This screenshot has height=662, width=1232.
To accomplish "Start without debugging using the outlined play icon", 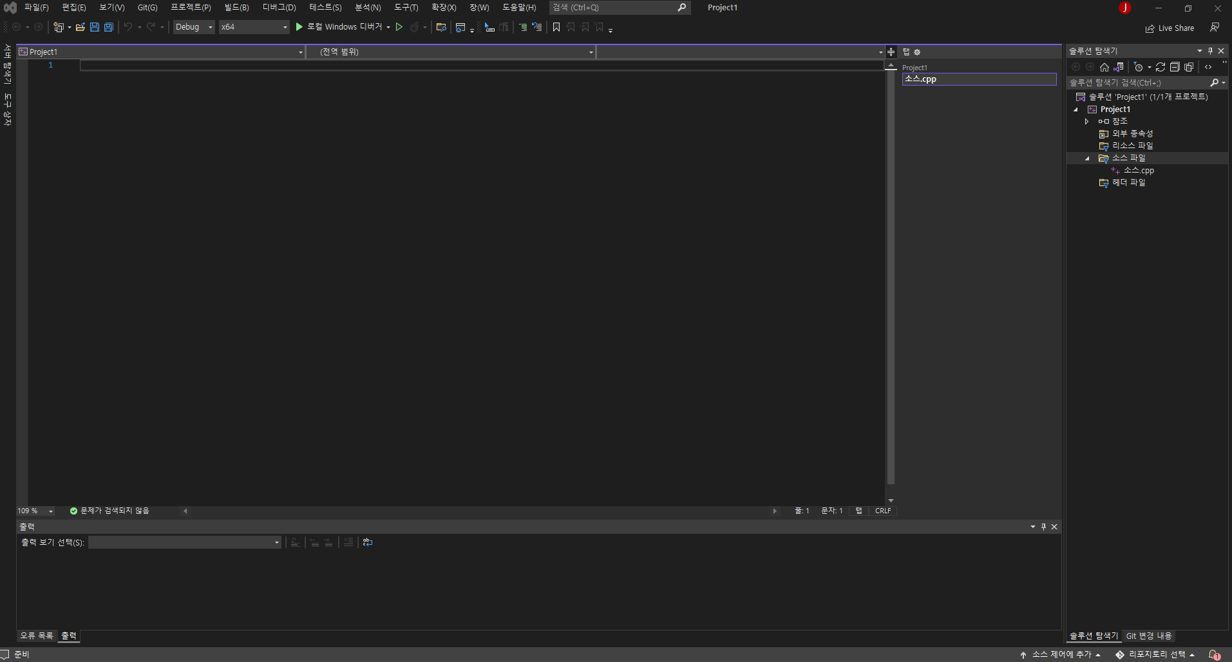I will tap(399, 27).
